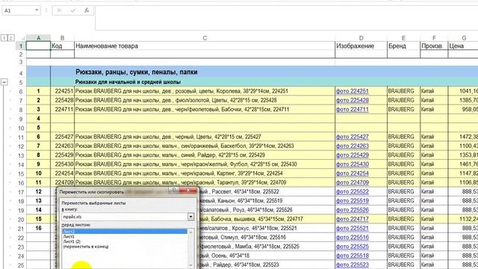
Task: Open link фото 225429
Action: tap(352, 155)
